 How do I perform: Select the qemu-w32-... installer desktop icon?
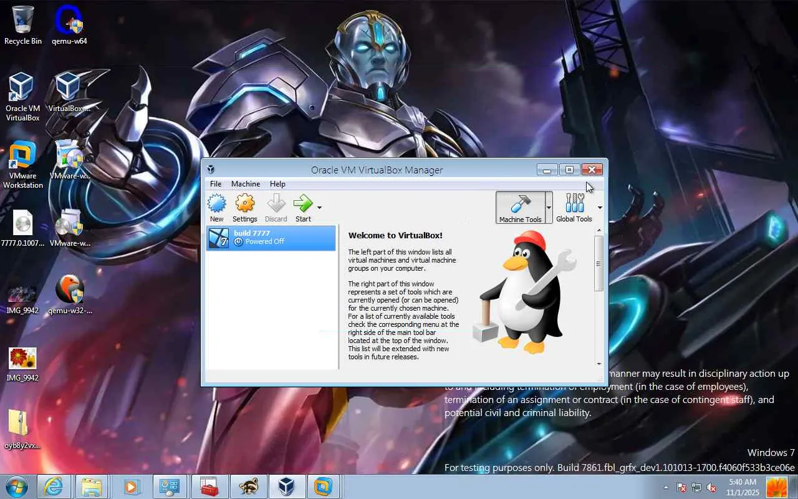pos(69,295)
